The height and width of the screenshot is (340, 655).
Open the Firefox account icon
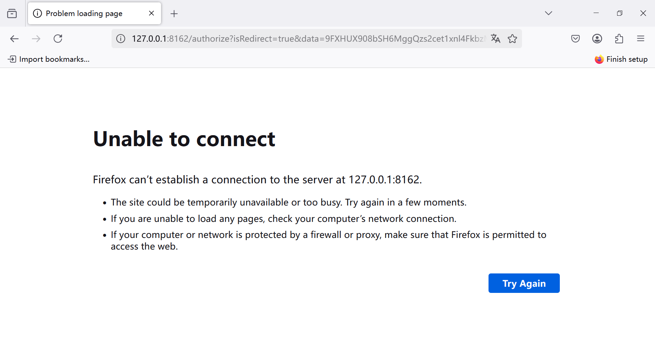597,39
